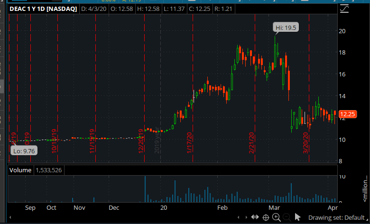
Task: Click the rotated <million... volume axis label
Action: coord(365,188)
